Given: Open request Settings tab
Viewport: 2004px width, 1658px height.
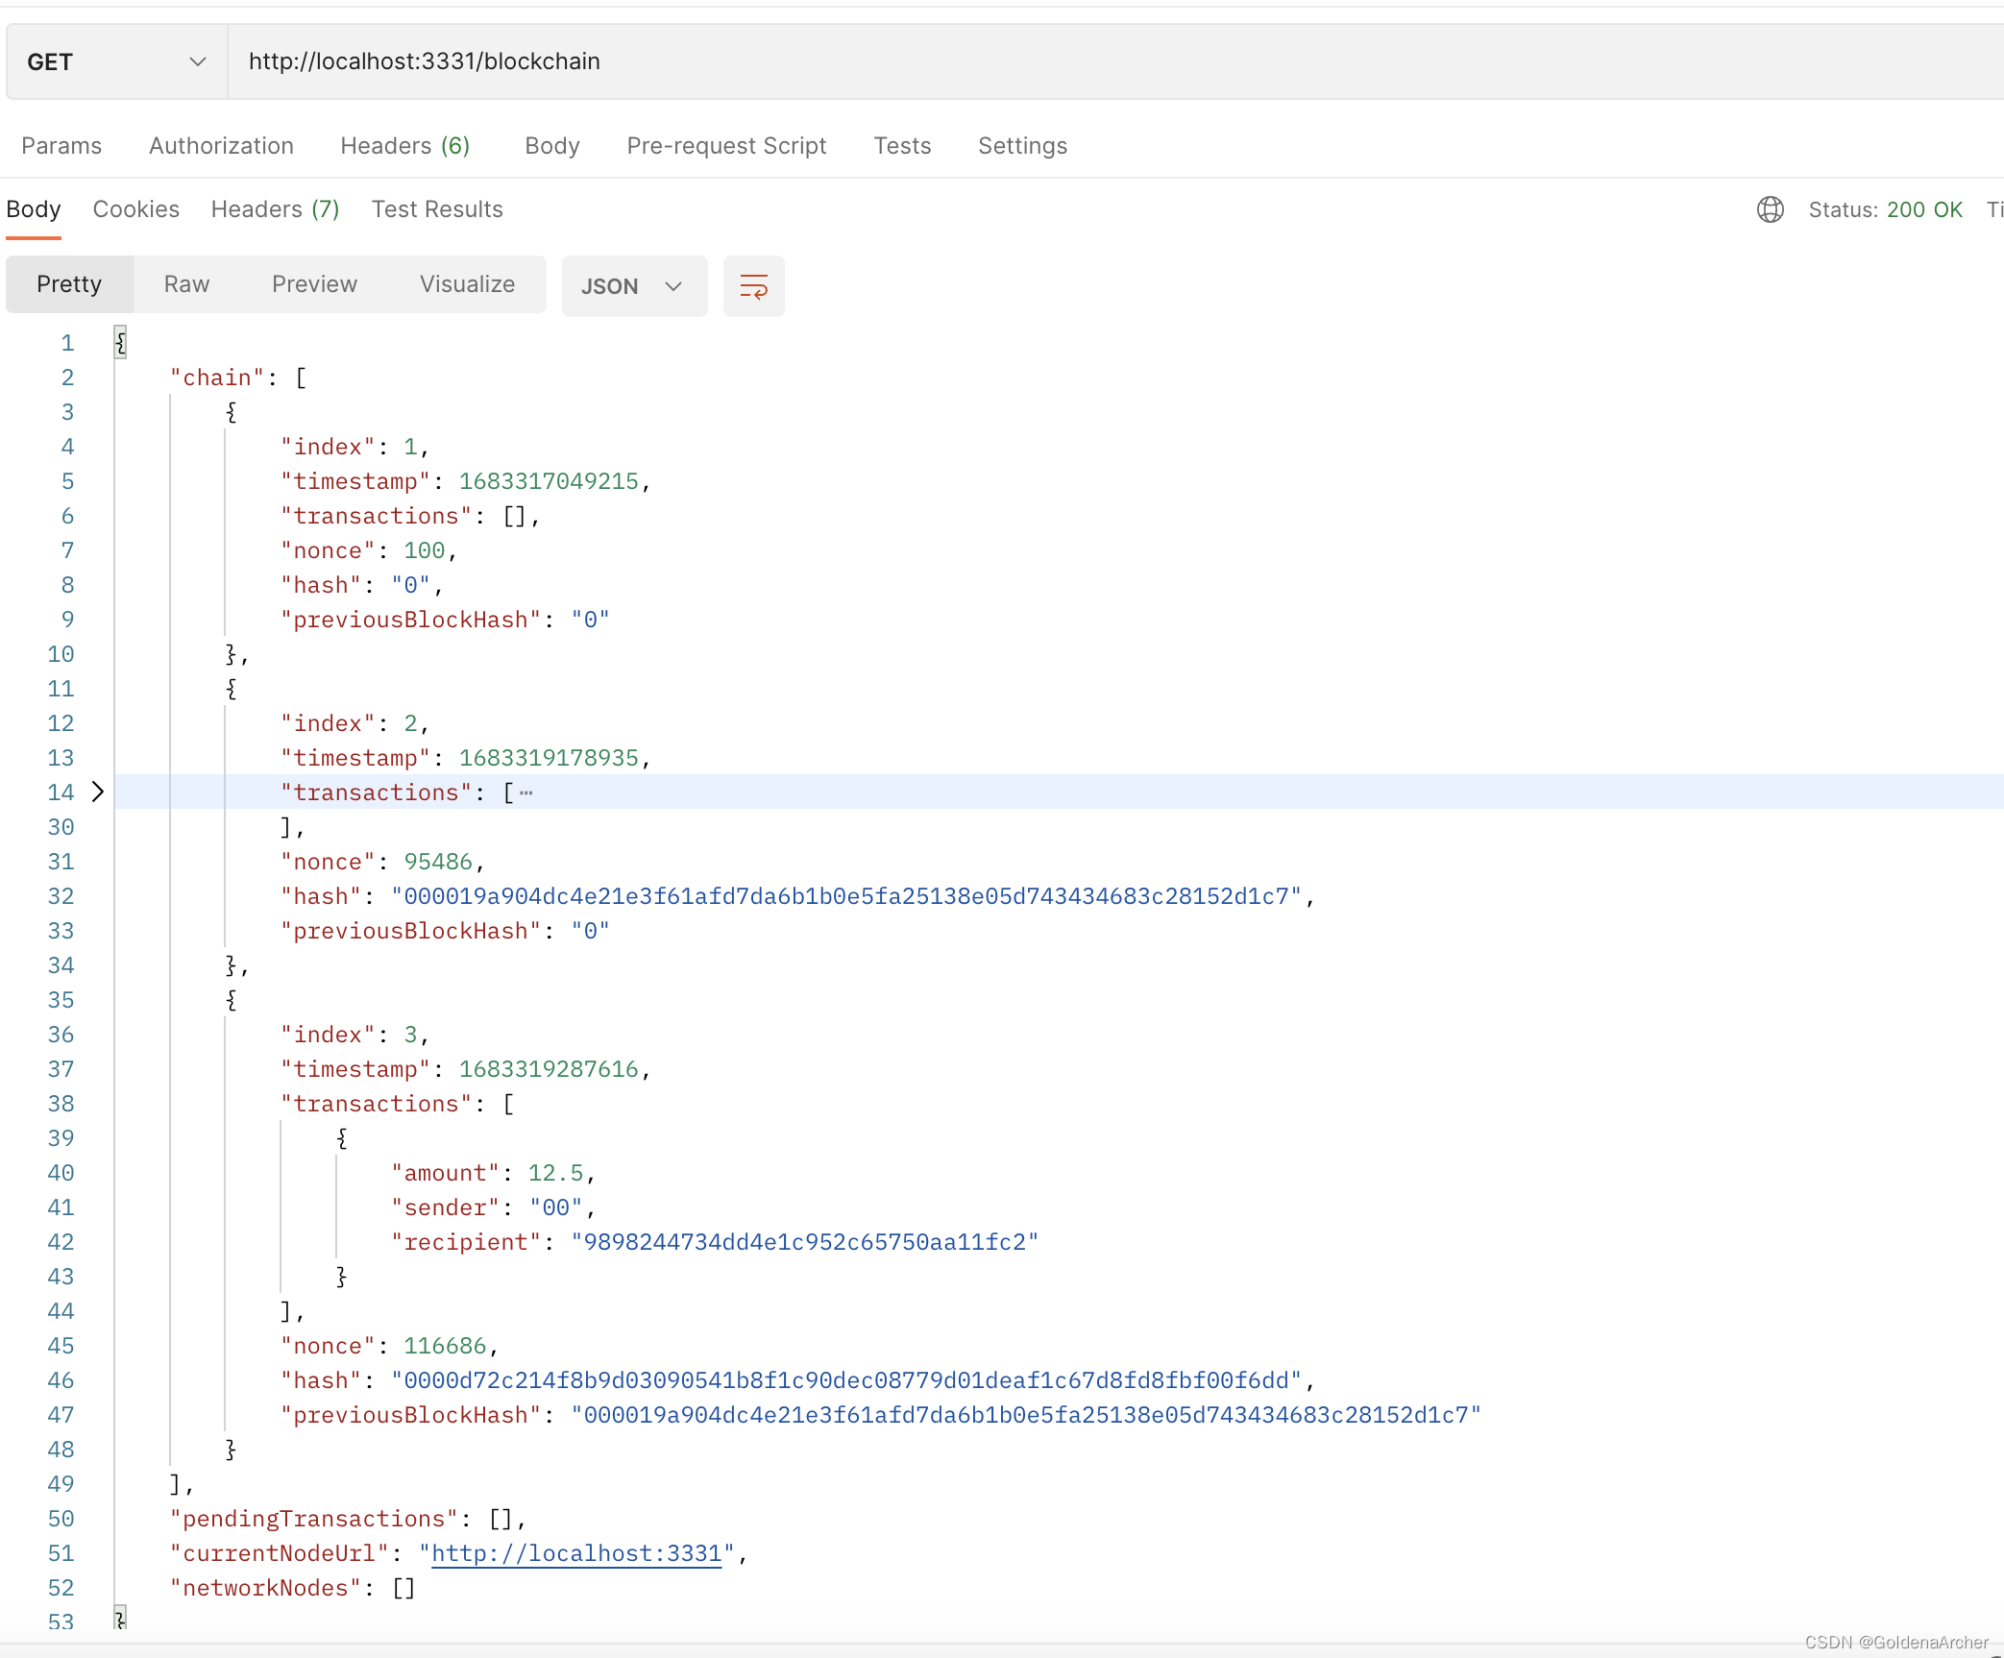Looking at the screenshot, I should 1022,146.
